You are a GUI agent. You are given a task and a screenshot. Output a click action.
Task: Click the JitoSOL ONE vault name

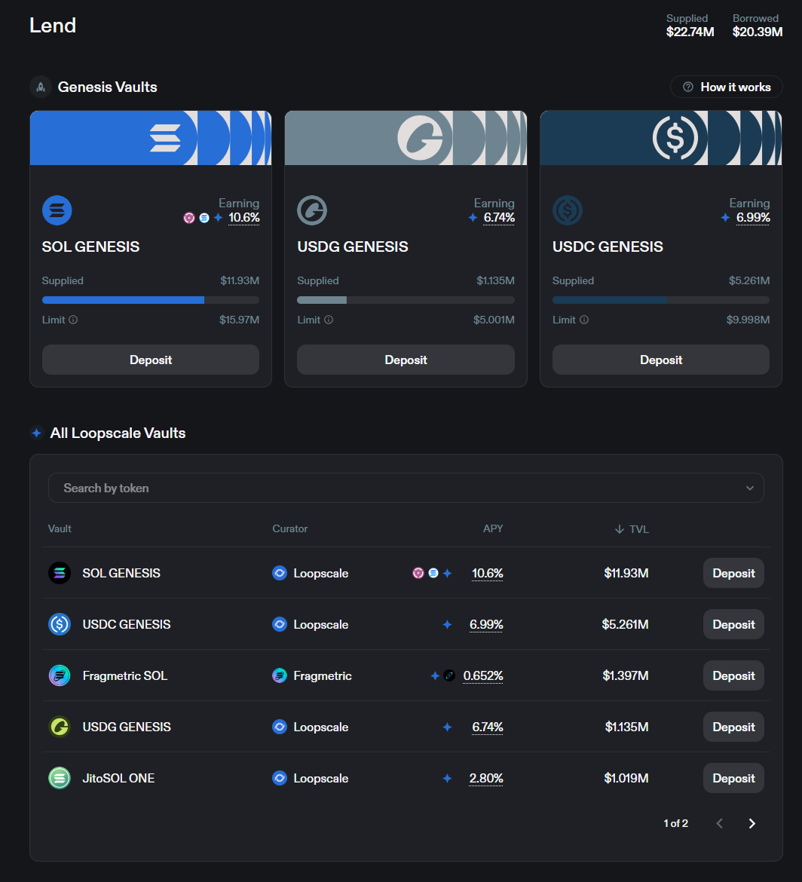tap(118, 778)
